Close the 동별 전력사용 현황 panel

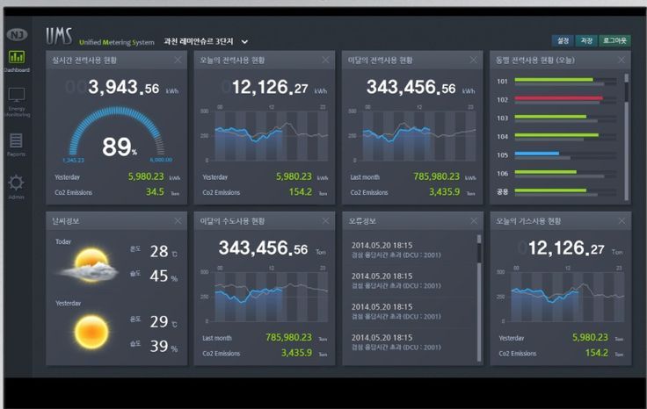(622, 60)
